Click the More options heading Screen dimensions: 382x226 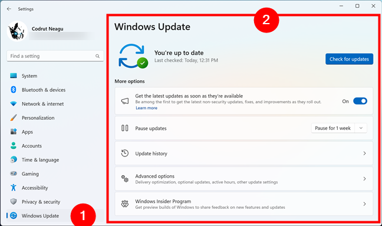130,81
